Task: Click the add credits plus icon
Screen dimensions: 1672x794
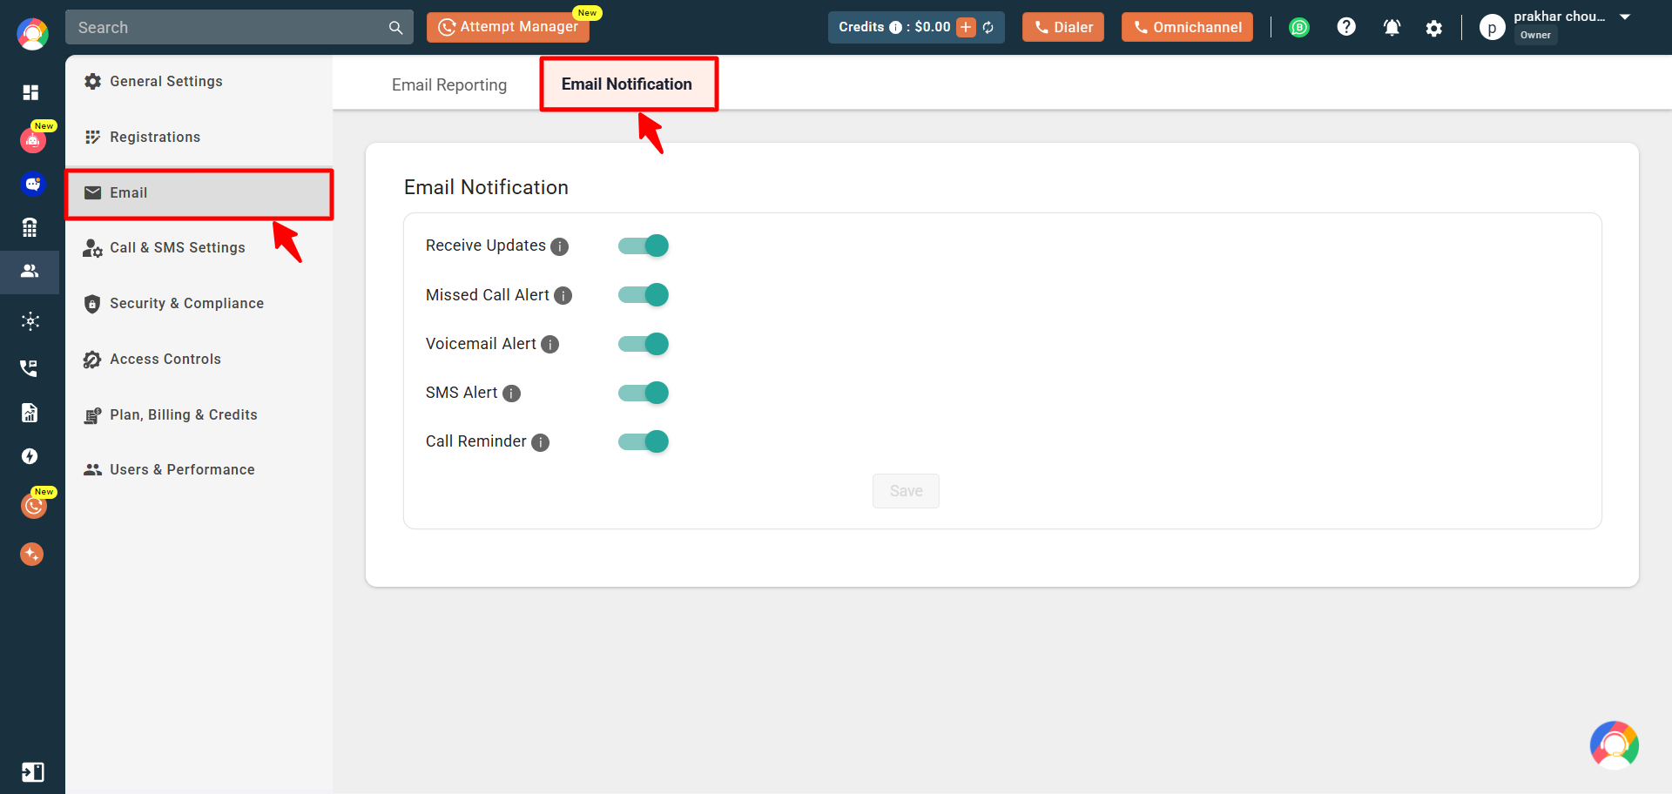Action: coord(966,27)
